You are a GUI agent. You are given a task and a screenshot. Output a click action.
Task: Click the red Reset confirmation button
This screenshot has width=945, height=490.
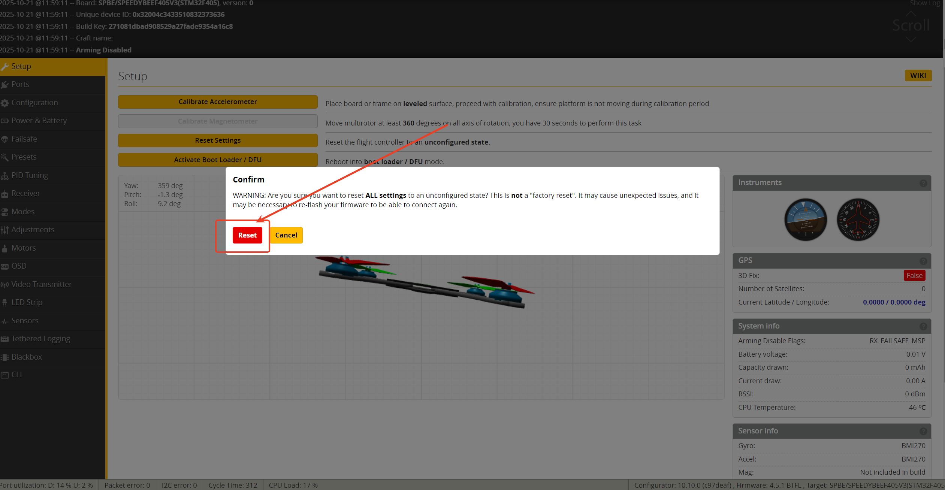(x=247, y=235)
